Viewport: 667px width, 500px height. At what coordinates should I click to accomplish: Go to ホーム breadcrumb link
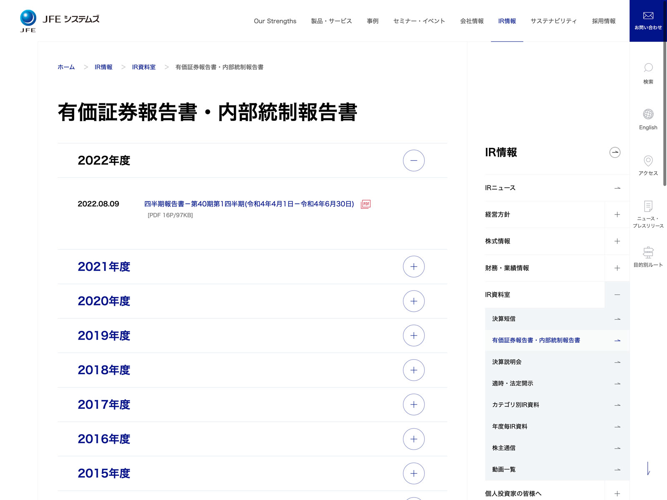tap(66, 67)
